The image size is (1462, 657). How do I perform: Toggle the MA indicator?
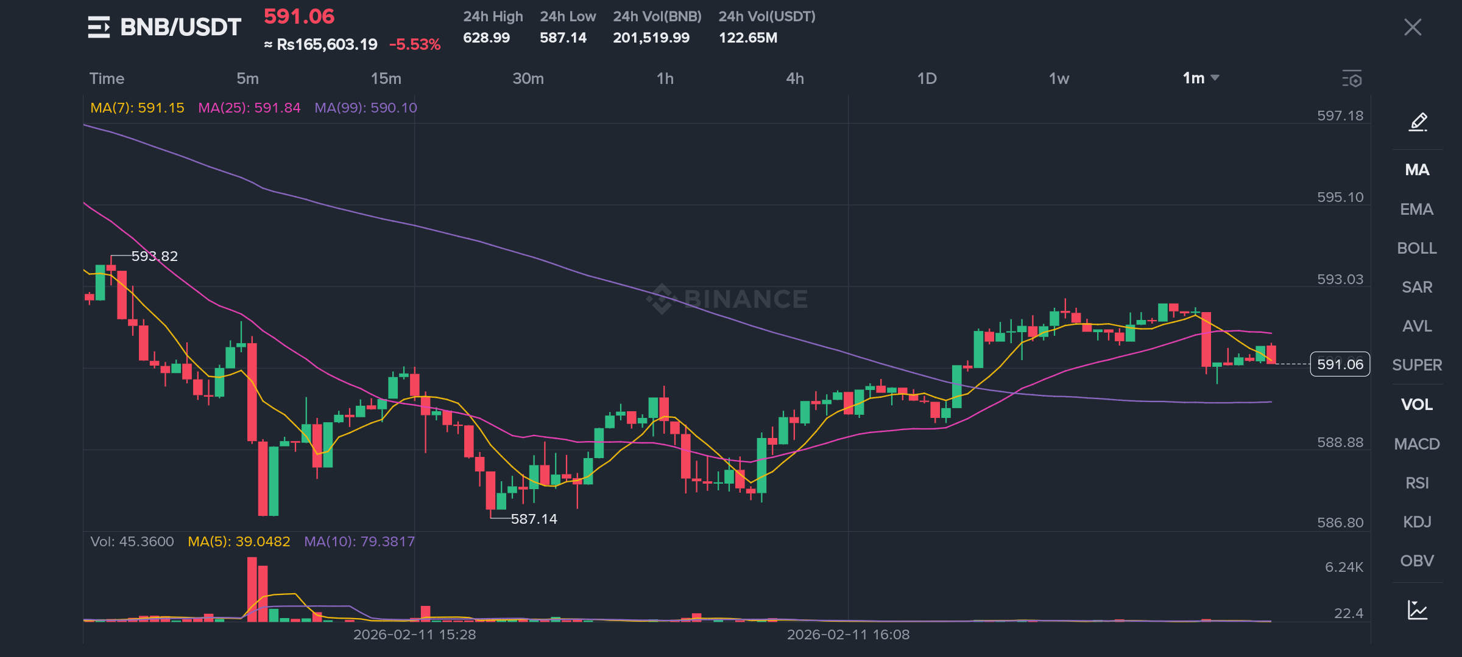(1417, 170)
